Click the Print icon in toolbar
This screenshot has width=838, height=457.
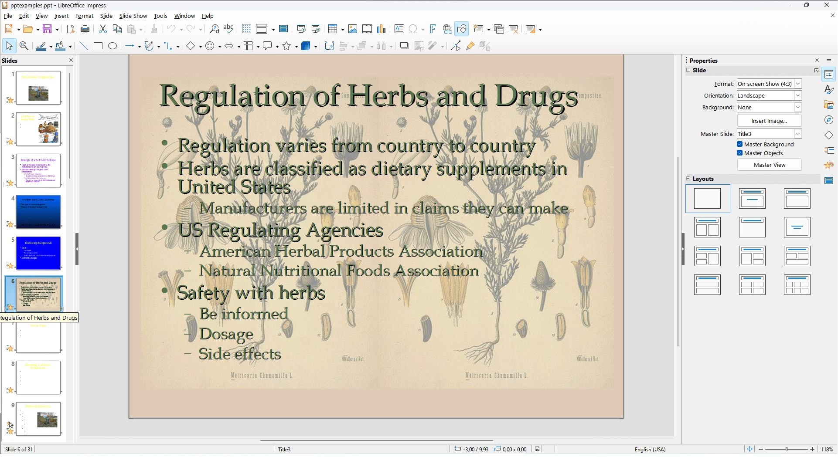(x=85, y=29)
